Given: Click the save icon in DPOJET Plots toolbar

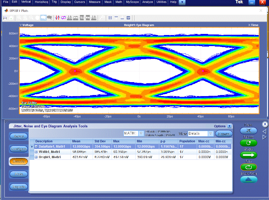Looking at the screenshot, I should (x=5, y=18).
